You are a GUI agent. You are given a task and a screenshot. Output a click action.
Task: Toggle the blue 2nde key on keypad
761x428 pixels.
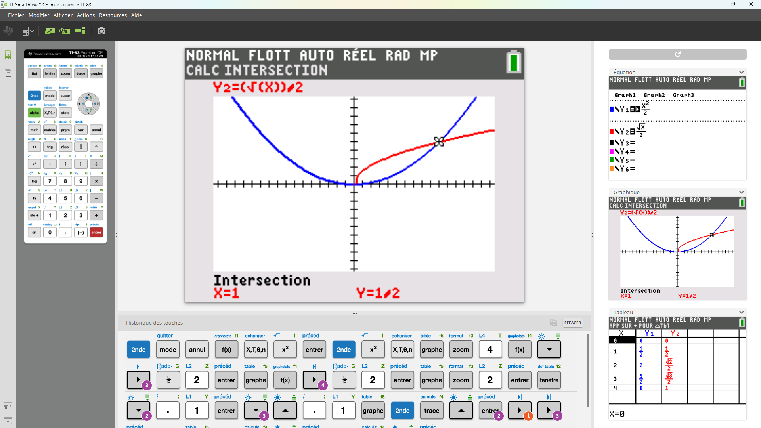click(34, 96)
